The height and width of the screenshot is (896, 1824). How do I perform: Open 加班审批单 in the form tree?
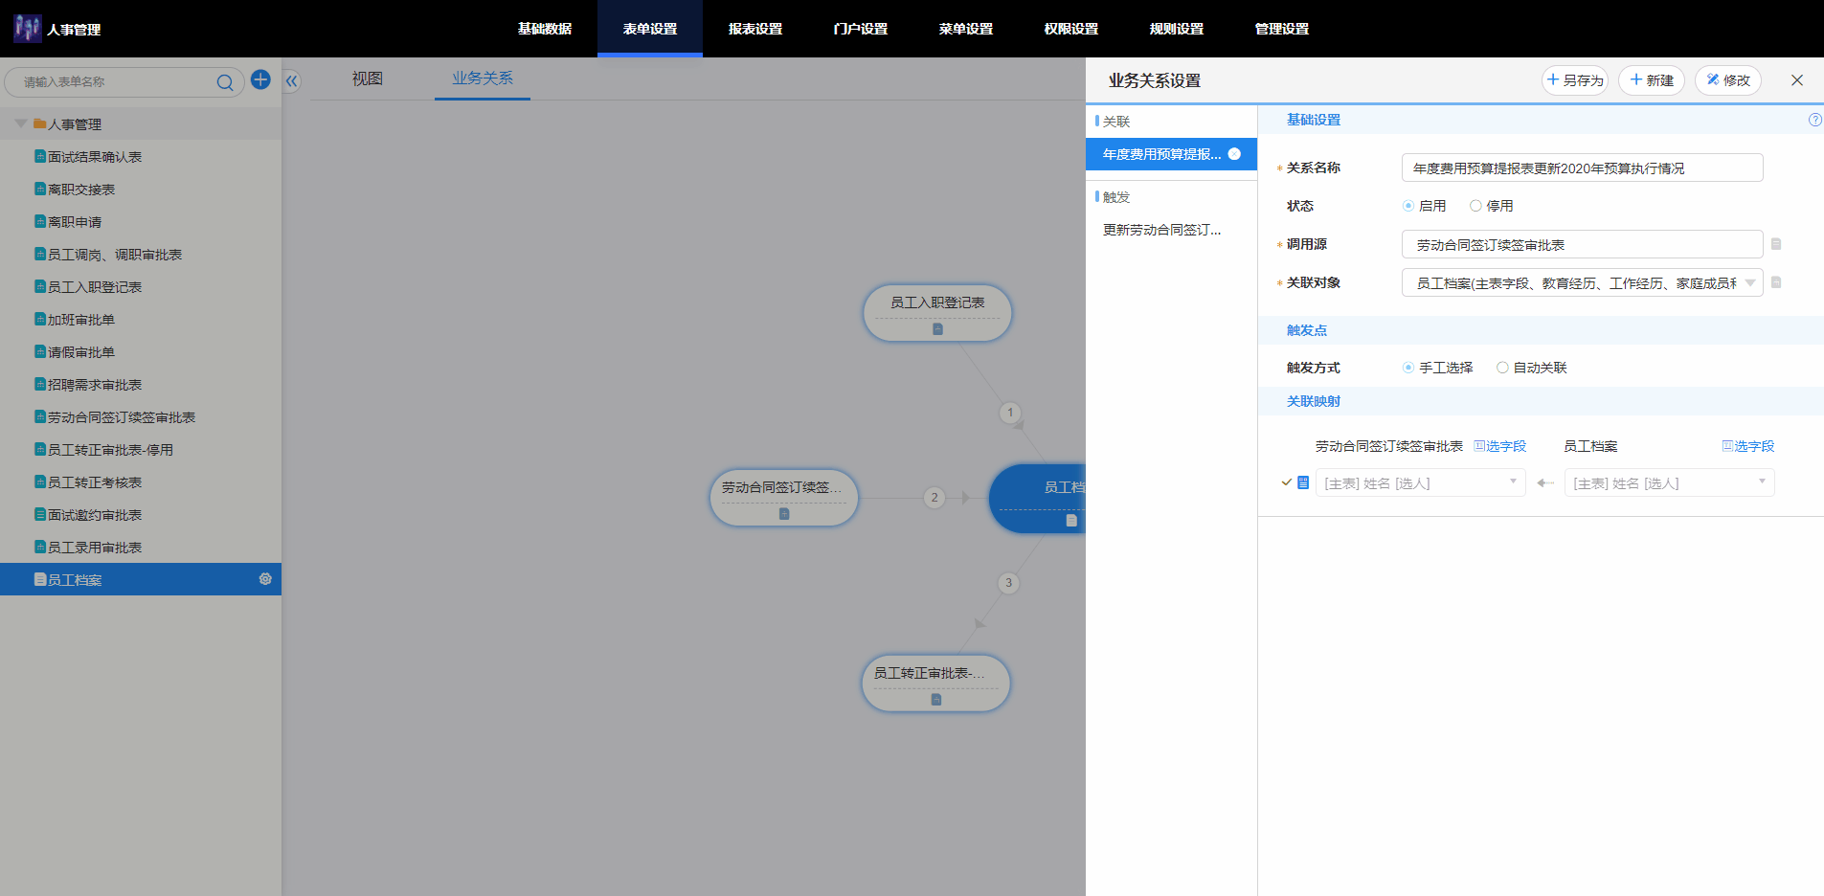pyautogui.click(x=81, y=320)
